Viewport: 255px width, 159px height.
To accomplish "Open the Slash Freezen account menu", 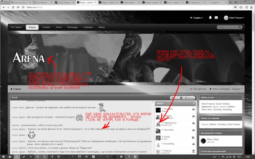I will (x=234, y=18).
